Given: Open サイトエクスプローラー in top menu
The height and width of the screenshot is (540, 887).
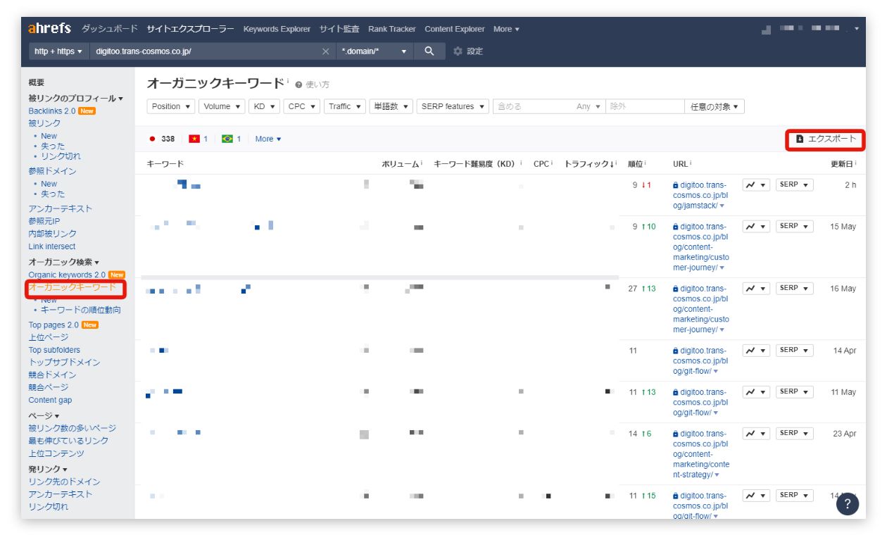Looking at the screenshot, I should pos(191,29).
